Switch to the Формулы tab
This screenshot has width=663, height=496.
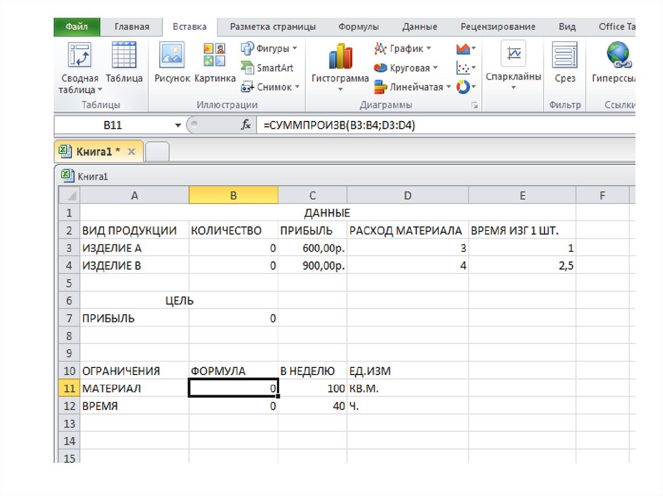pos(359,27)
